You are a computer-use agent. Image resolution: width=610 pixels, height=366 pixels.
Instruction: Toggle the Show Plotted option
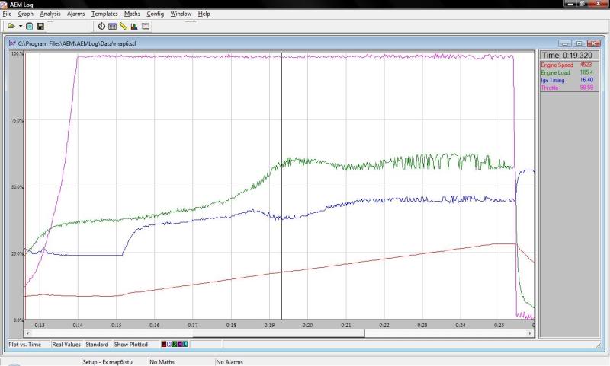click(131, 345)
